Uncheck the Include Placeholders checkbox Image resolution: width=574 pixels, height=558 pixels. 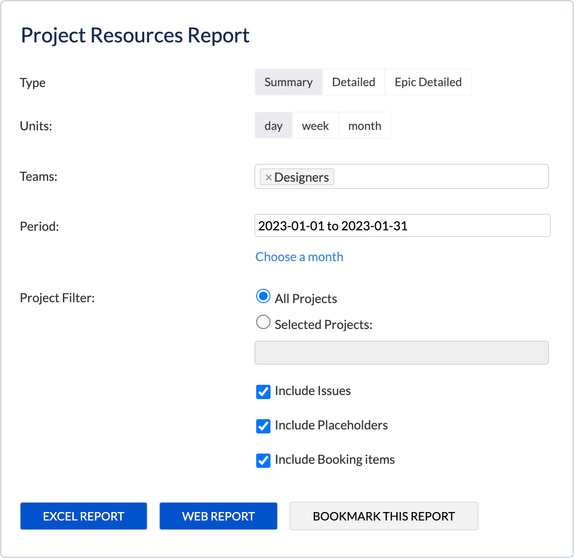click(x=263, y=426)
